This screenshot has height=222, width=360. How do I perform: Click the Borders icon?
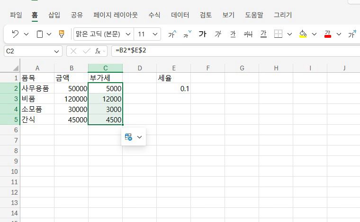[278, 34]
